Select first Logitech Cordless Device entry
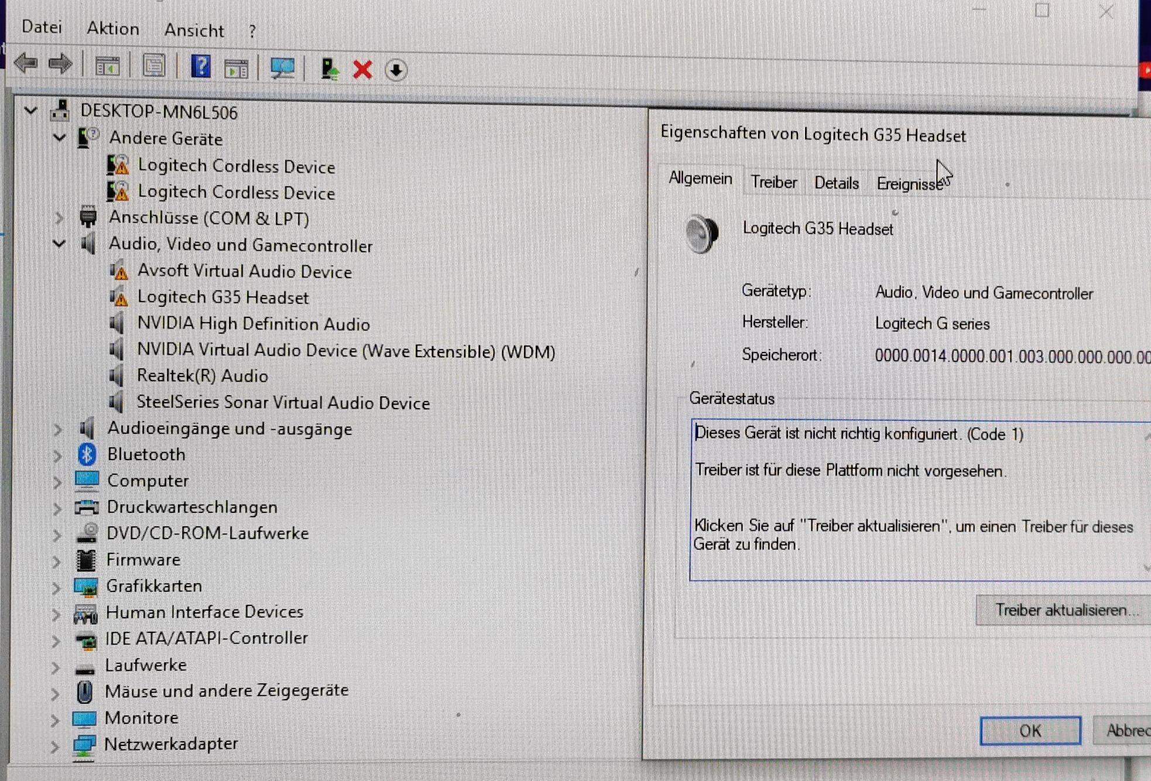Image resolution: width=1151 pixels, height=781 pixels. pyautogui.click(x=237, y=166)
